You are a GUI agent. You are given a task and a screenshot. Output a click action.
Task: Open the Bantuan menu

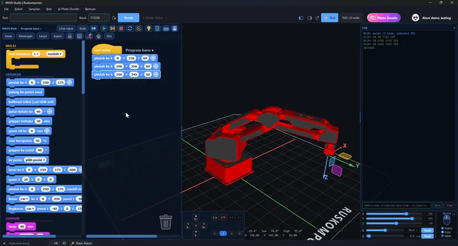point(90,9)
